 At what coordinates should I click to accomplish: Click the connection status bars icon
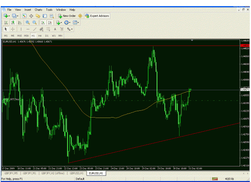(215, 179)
